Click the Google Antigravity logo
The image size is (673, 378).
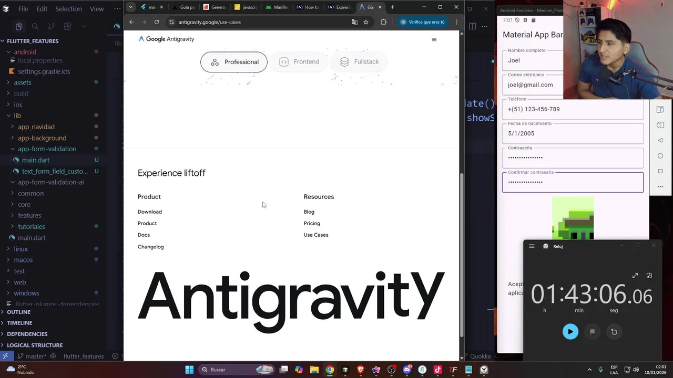point(166,39)
